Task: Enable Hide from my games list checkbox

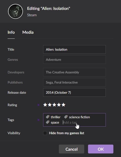Action: pos(45,133)
